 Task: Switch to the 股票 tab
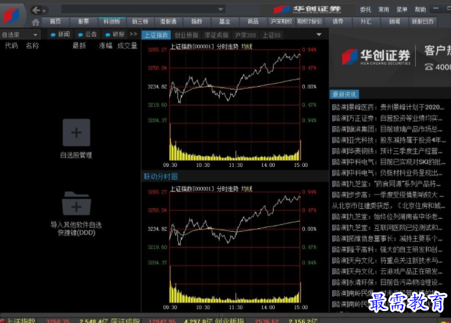(83, 22)
